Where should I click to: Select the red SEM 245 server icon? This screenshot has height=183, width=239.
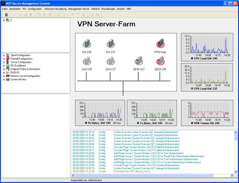160,61
